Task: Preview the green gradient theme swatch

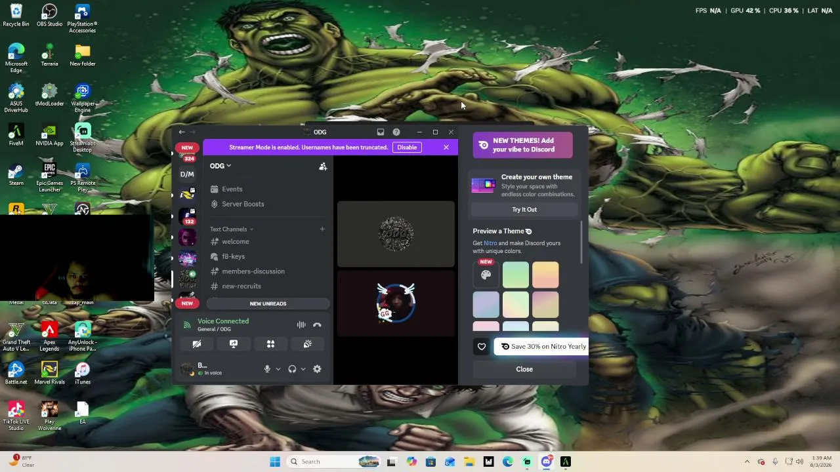Action: [x=516, y=275]
